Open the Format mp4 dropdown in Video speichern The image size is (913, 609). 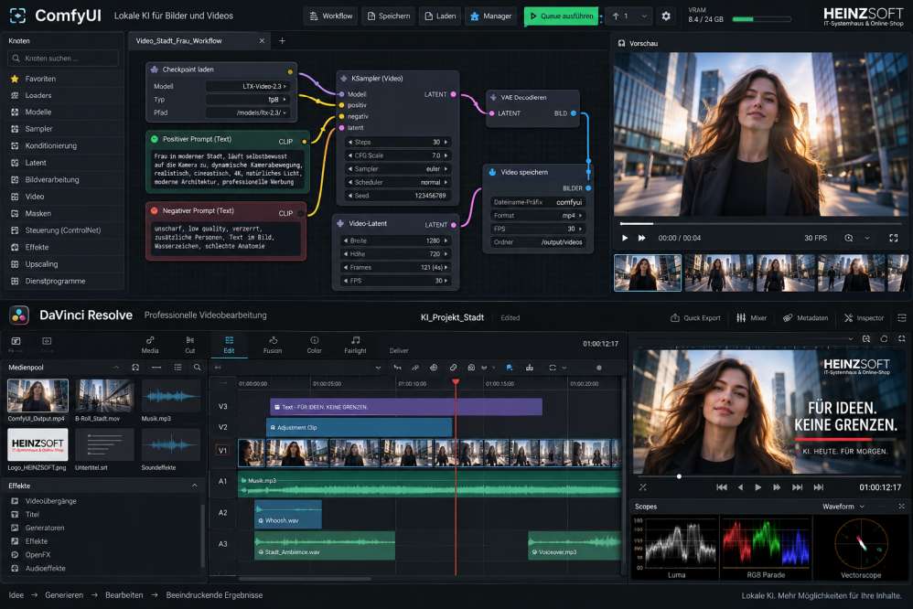[x=537, y=216]
